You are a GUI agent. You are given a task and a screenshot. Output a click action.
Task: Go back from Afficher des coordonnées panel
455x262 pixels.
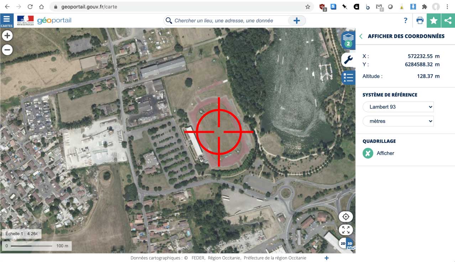[361, 36]
